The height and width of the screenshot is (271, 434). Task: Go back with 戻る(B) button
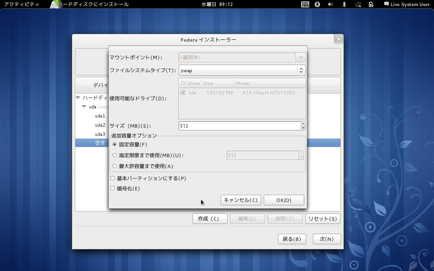pos(292,239)
